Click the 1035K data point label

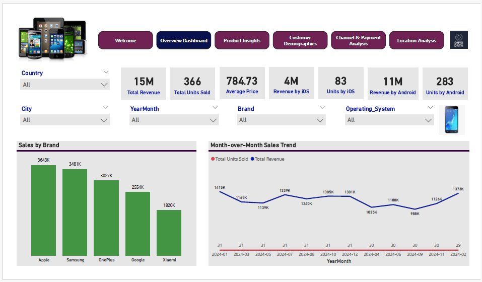(372, 213)
